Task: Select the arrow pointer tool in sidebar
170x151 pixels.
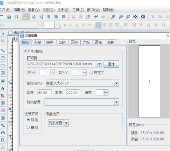Action: [3, 33]
